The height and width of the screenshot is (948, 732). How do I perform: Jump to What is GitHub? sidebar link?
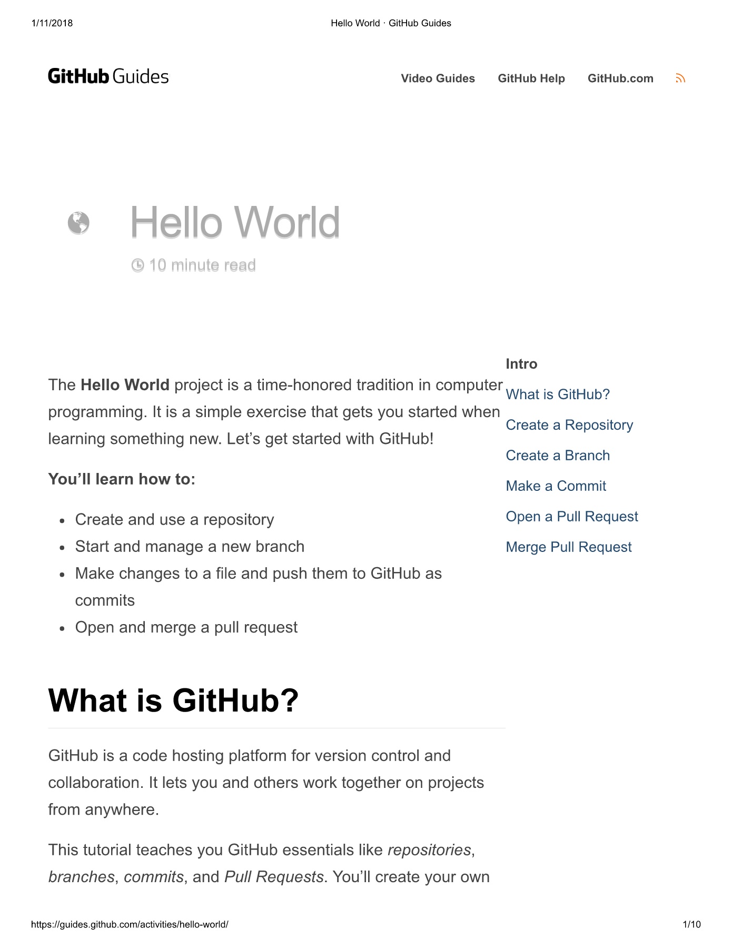click(558, 394)
